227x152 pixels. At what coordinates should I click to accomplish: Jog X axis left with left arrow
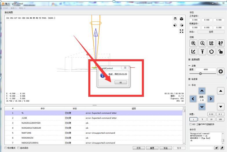[193, 99]
